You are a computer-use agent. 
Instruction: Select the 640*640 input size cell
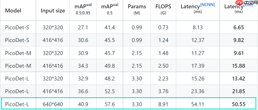click(53, 104)
